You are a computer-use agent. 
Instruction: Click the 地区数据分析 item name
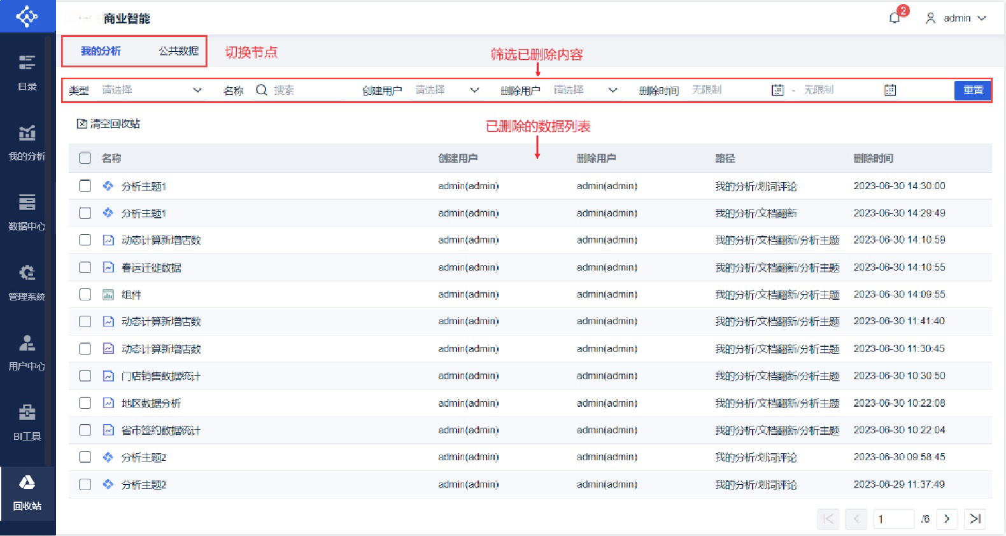tap(151, 404)
